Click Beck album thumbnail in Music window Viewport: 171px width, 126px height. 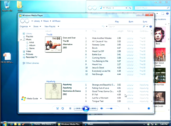coord(160,35)
